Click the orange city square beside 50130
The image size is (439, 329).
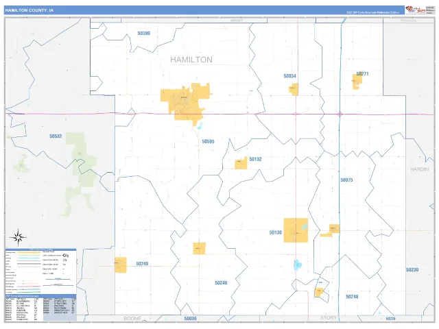click(x=296, y=230)
